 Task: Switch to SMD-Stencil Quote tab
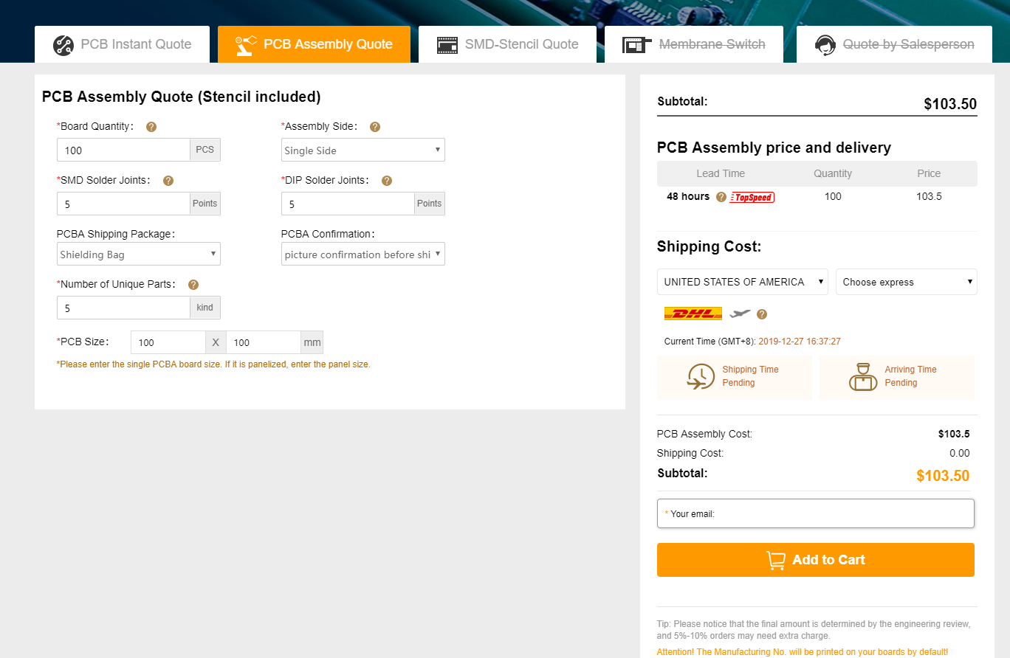coord(507,44)
